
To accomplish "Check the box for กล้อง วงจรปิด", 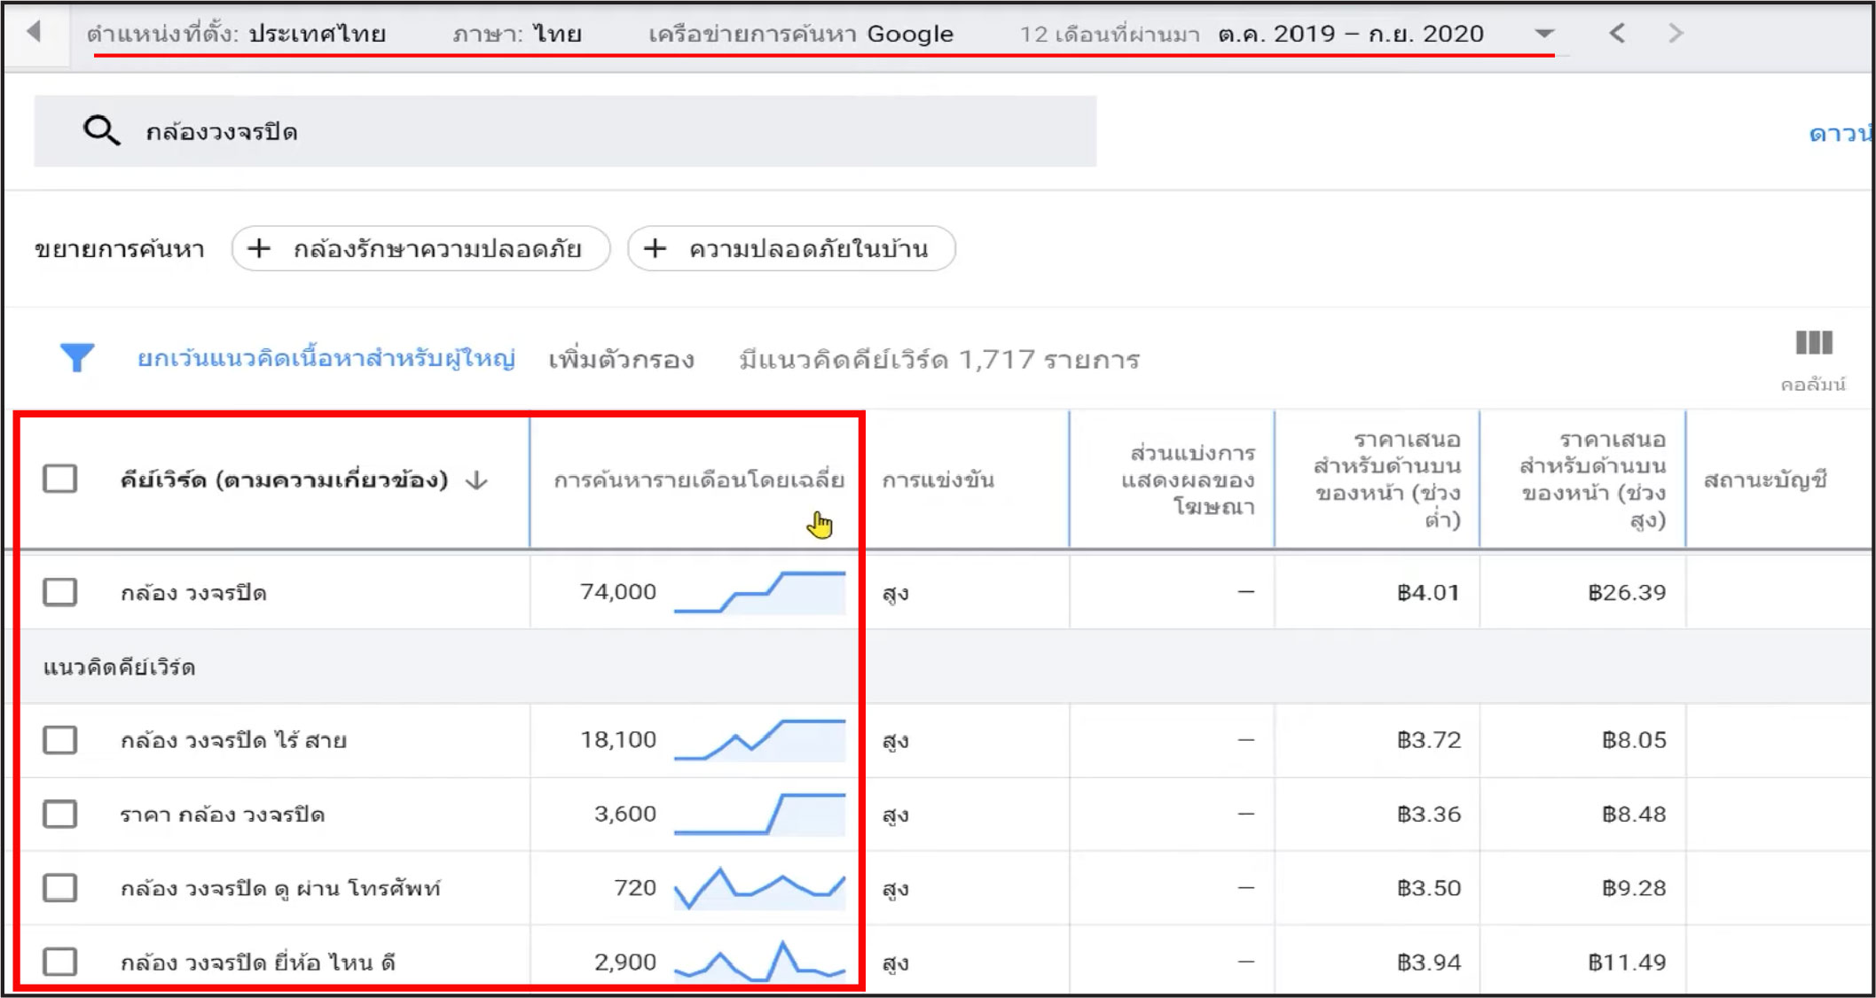I will [x=60, y=592].
